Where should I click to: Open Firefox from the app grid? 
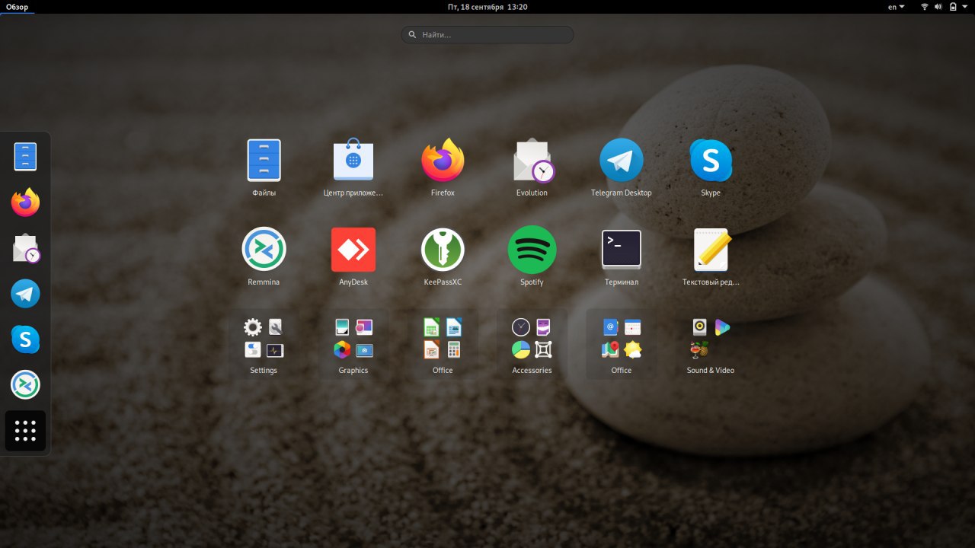click(x=443, y=161)
